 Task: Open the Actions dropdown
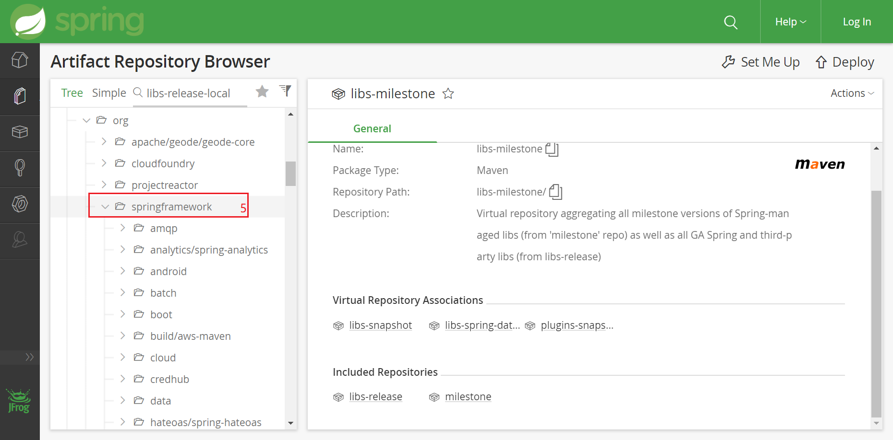852,93
